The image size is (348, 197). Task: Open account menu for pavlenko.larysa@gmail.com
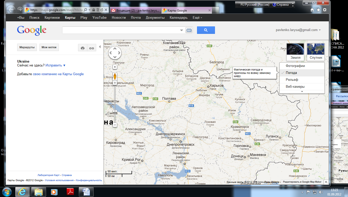[x=298, y=30]
